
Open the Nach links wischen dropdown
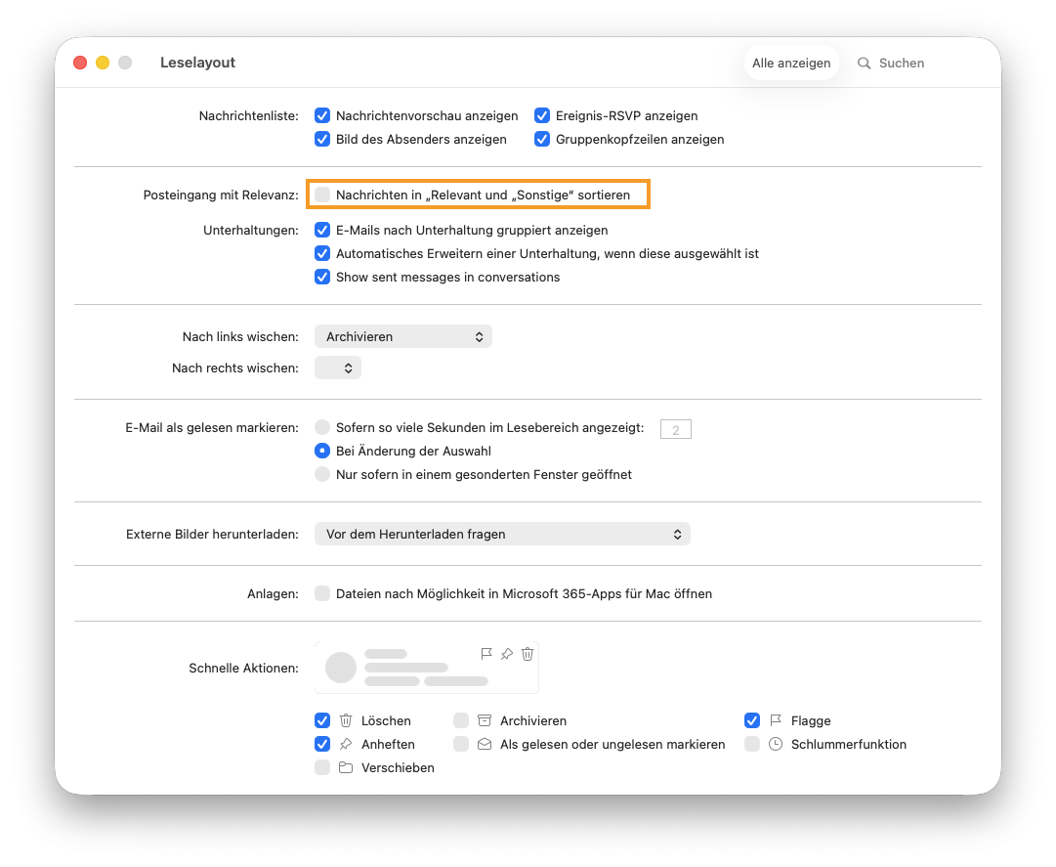click(x=402, y=337)
